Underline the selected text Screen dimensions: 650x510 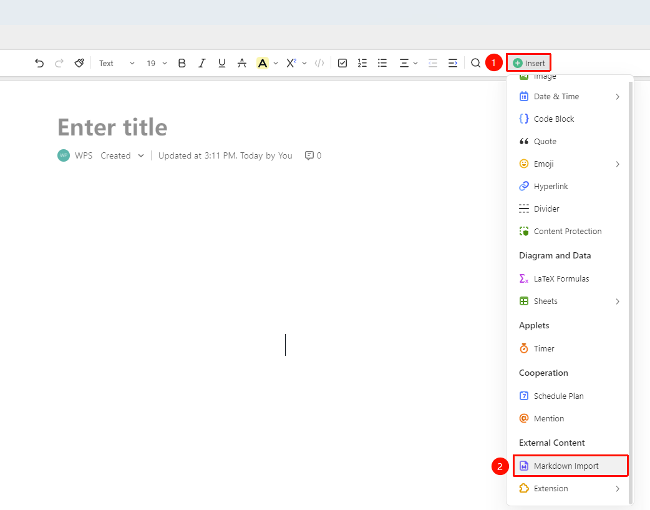tap(222, 63)
